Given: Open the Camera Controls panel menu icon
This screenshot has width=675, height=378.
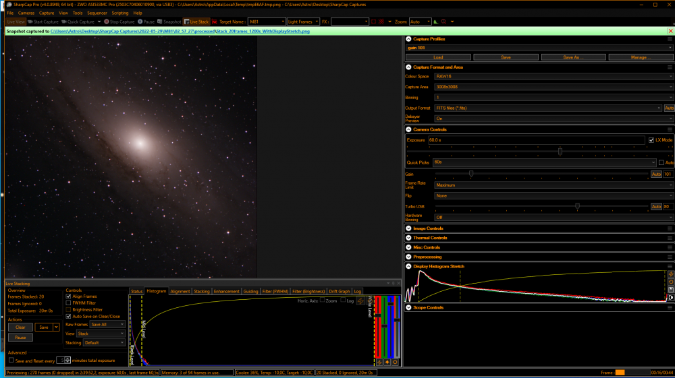Looking at the screenshot, I should (x=670, y=129).
